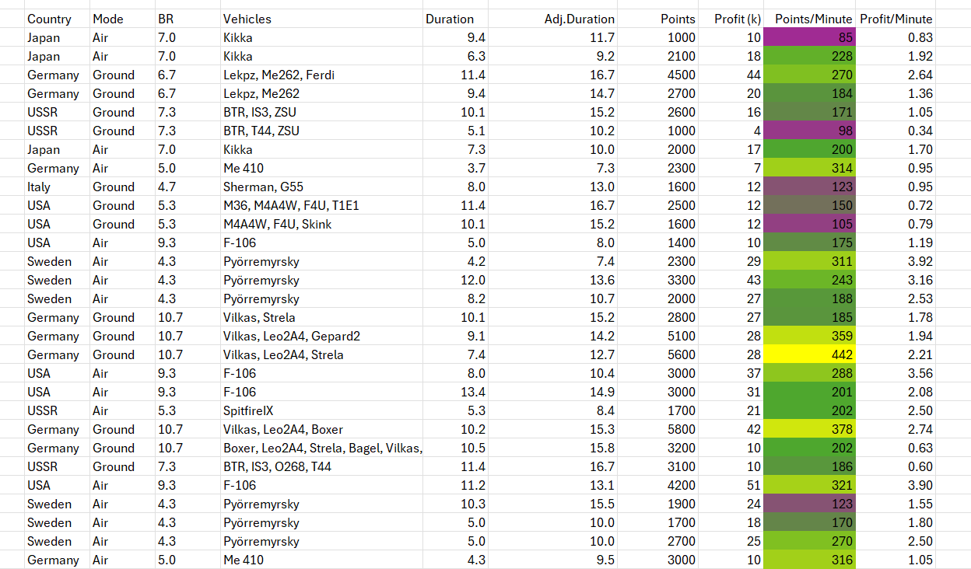
Task: Select the Vehicles header cell
Action: 321,19
